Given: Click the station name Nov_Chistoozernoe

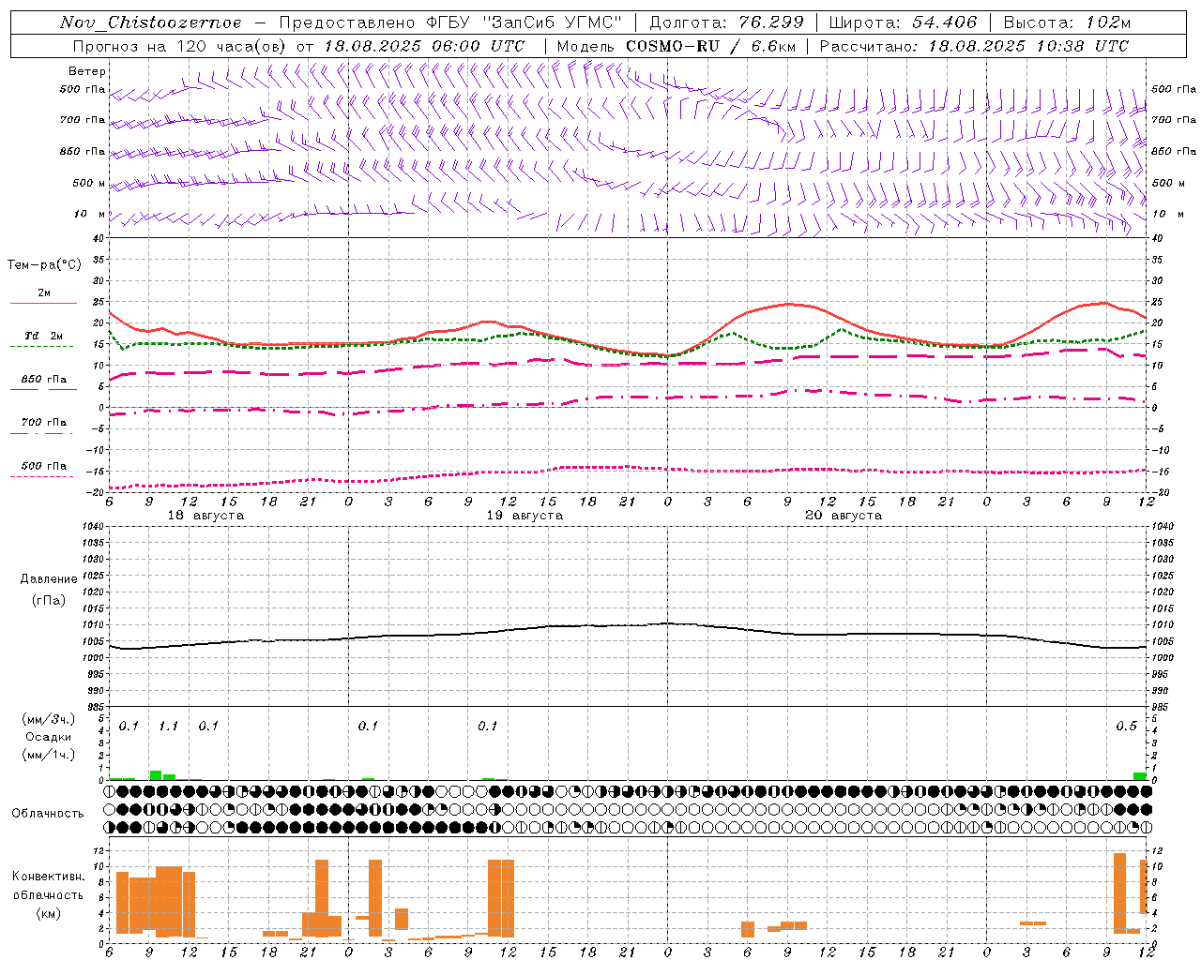Looking at the screenshot, I should [151, 22].
